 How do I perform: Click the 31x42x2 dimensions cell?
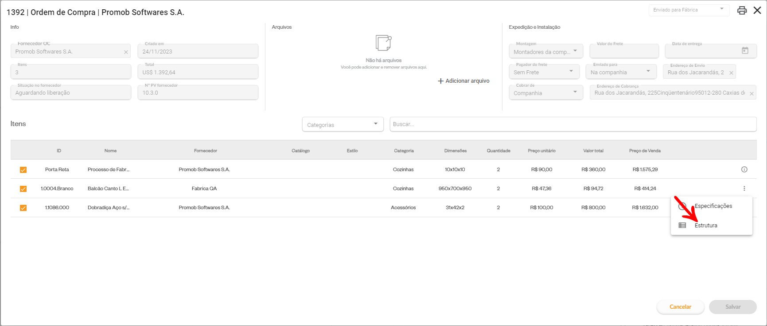click(455, 207)
